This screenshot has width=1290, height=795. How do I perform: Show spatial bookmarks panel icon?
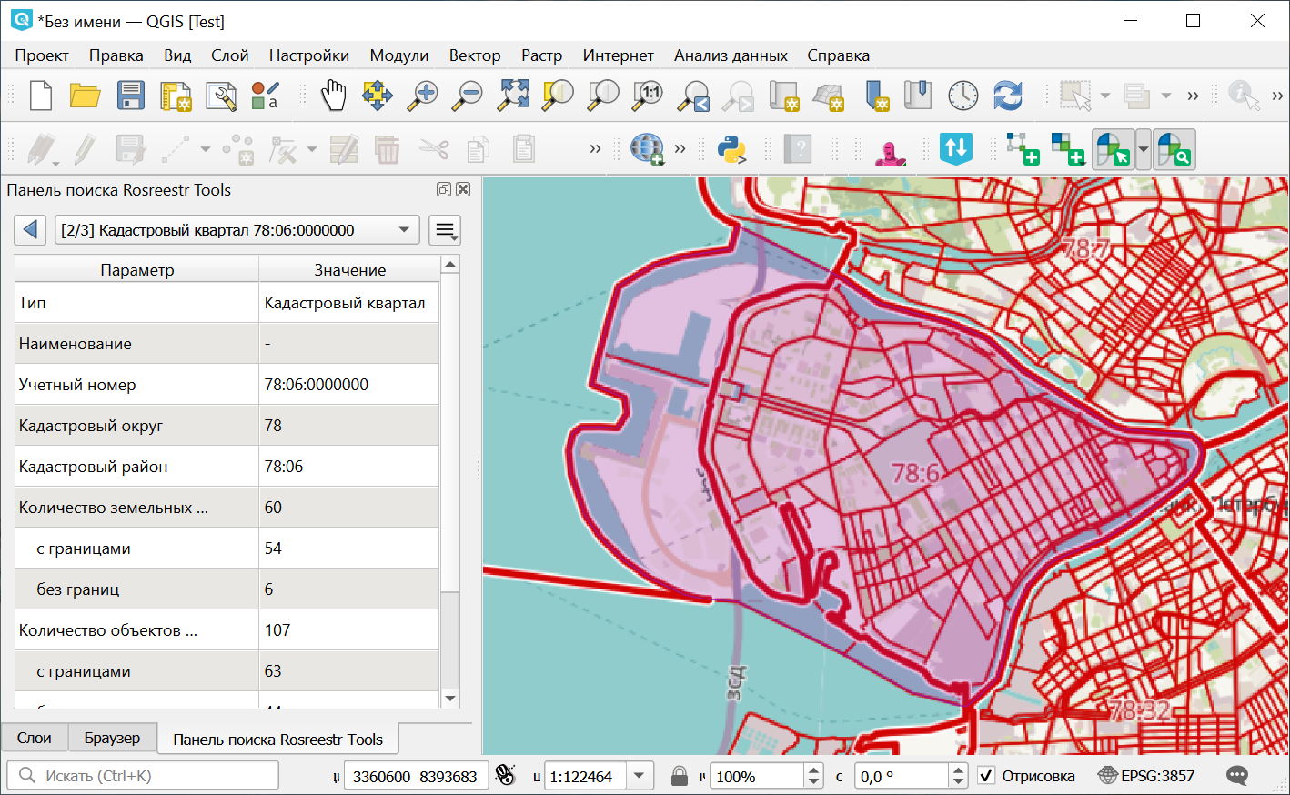pyautogui.click(x=918, y=96)
